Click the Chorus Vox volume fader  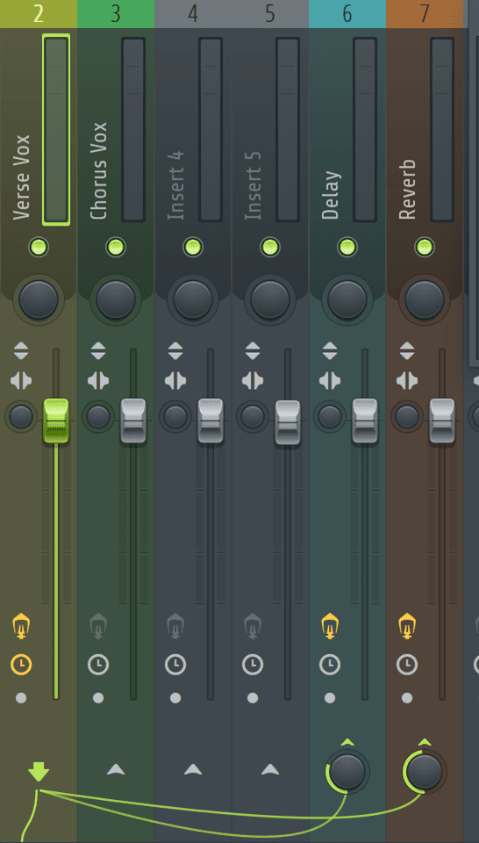pos(133,421)
